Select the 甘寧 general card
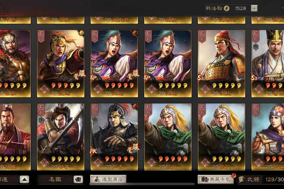Image resolution: width=284 pixels, height=189 pixels. [61, 137]
